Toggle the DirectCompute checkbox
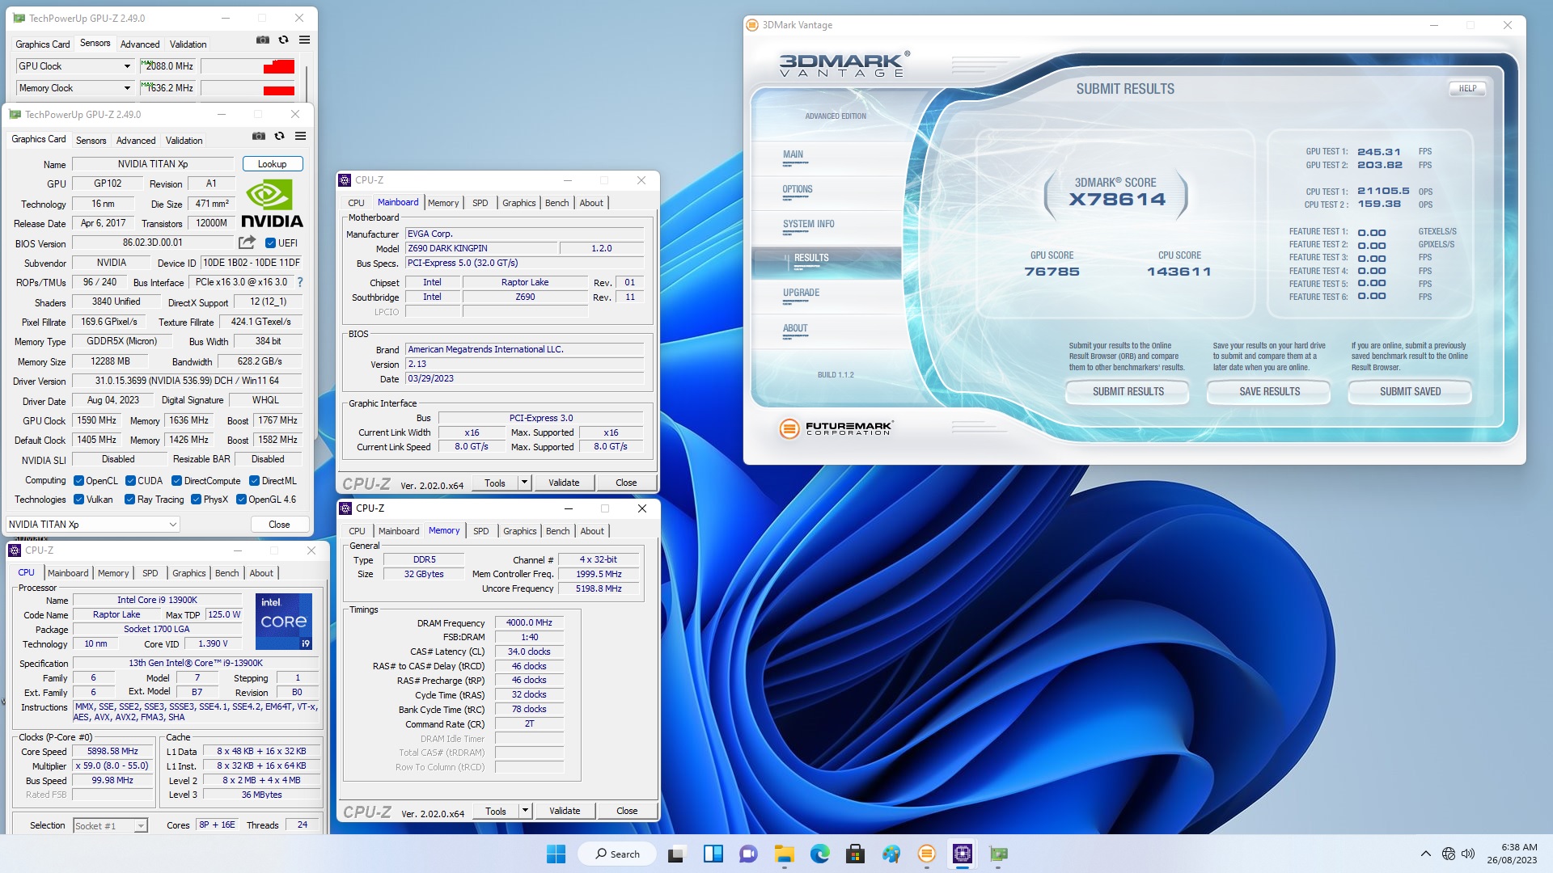 177,480
